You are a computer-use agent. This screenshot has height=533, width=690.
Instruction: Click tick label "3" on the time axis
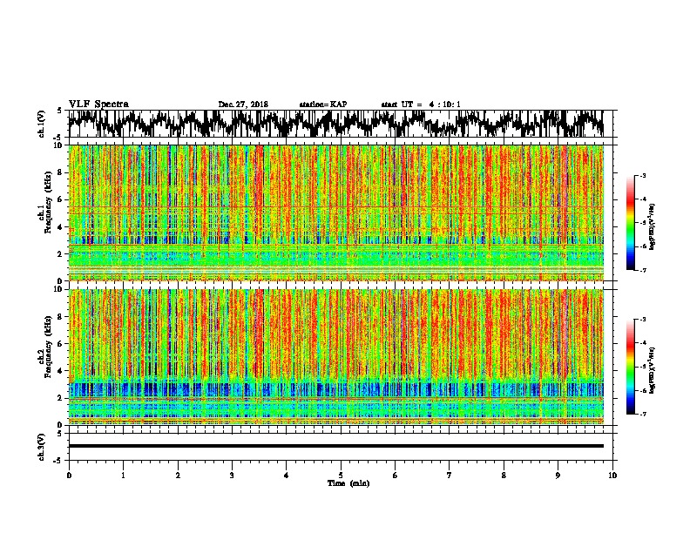point(232,476)
